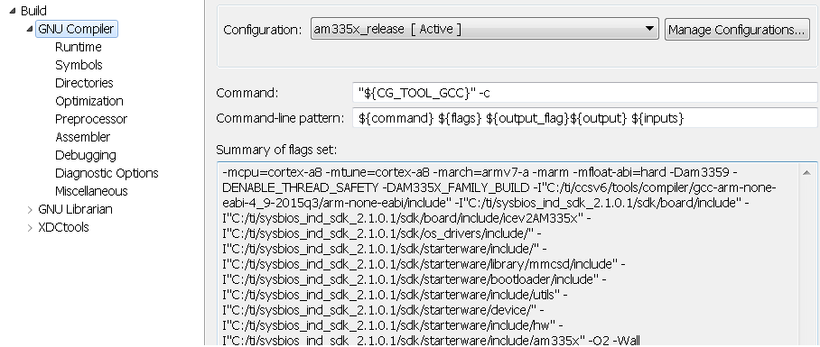Click the bootloader/include path line
Screen dimensions: 820x347
coord(414,279)
